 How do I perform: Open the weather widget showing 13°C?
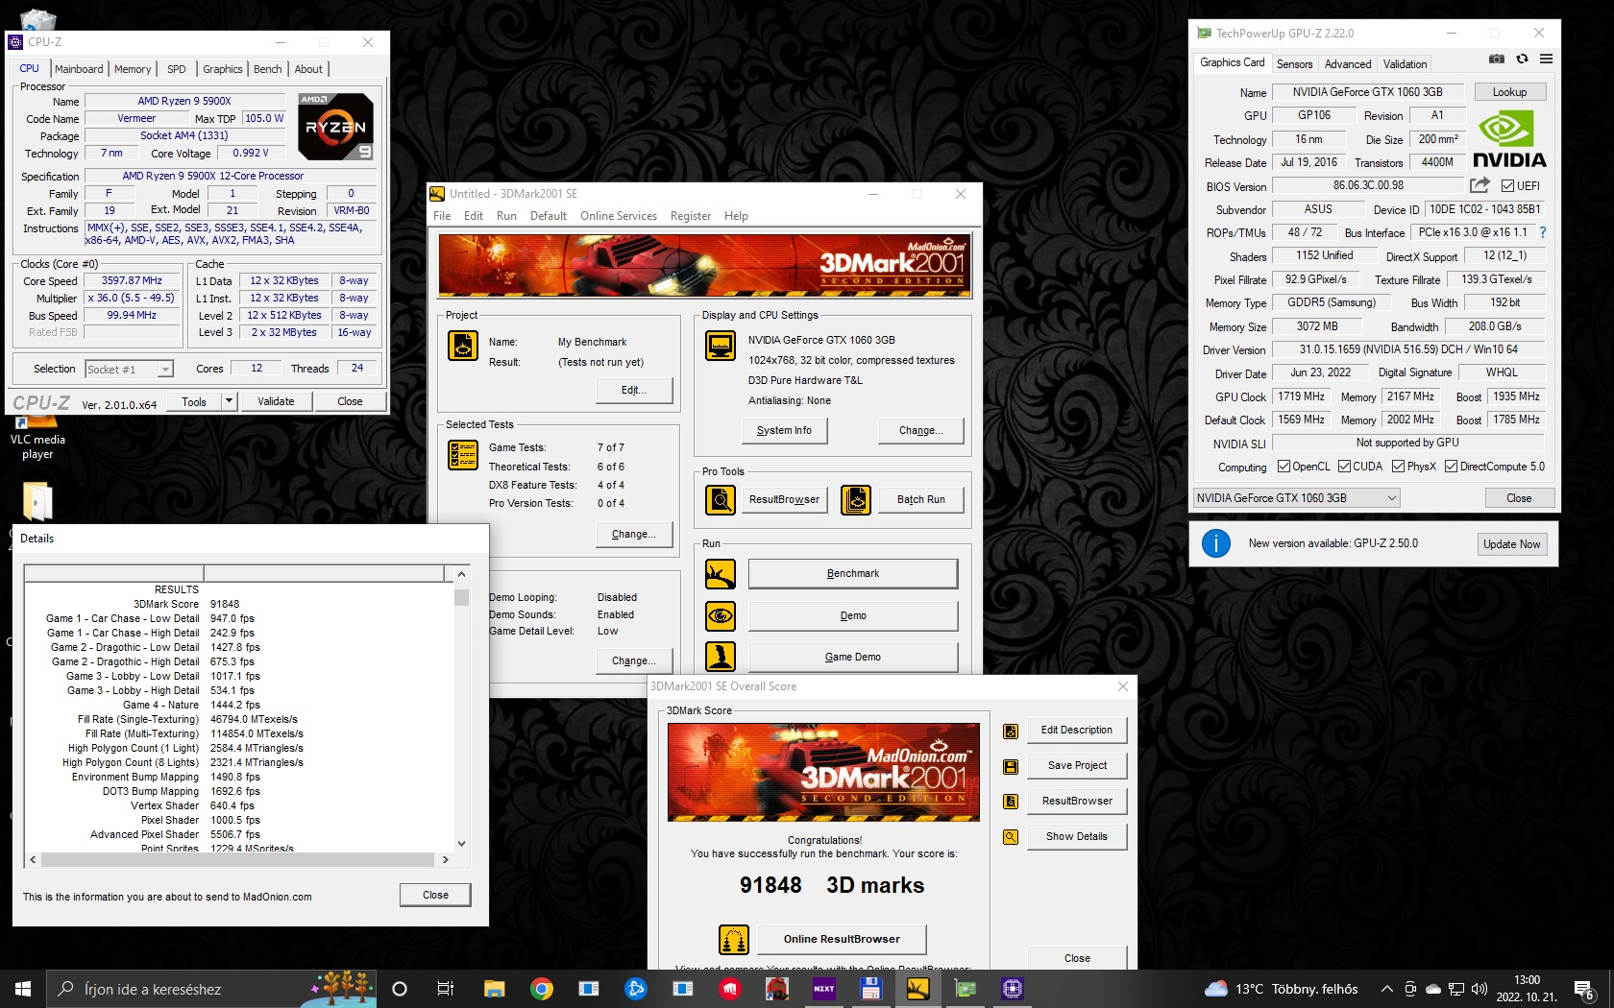[1282, 989]
